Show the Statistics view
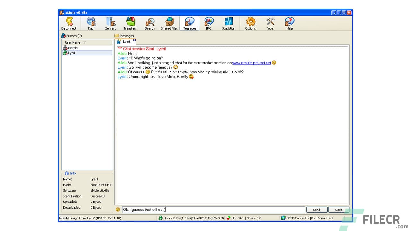This screenshot has height=231, width=411. click(228, 22)
